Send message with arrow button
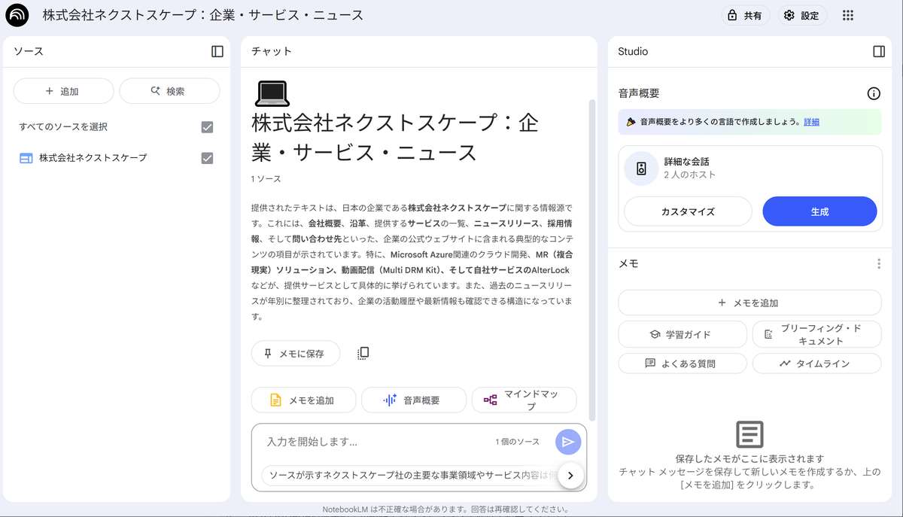Image resolution: width=903 pixels, height=517 pixels. tap(568, 442)
